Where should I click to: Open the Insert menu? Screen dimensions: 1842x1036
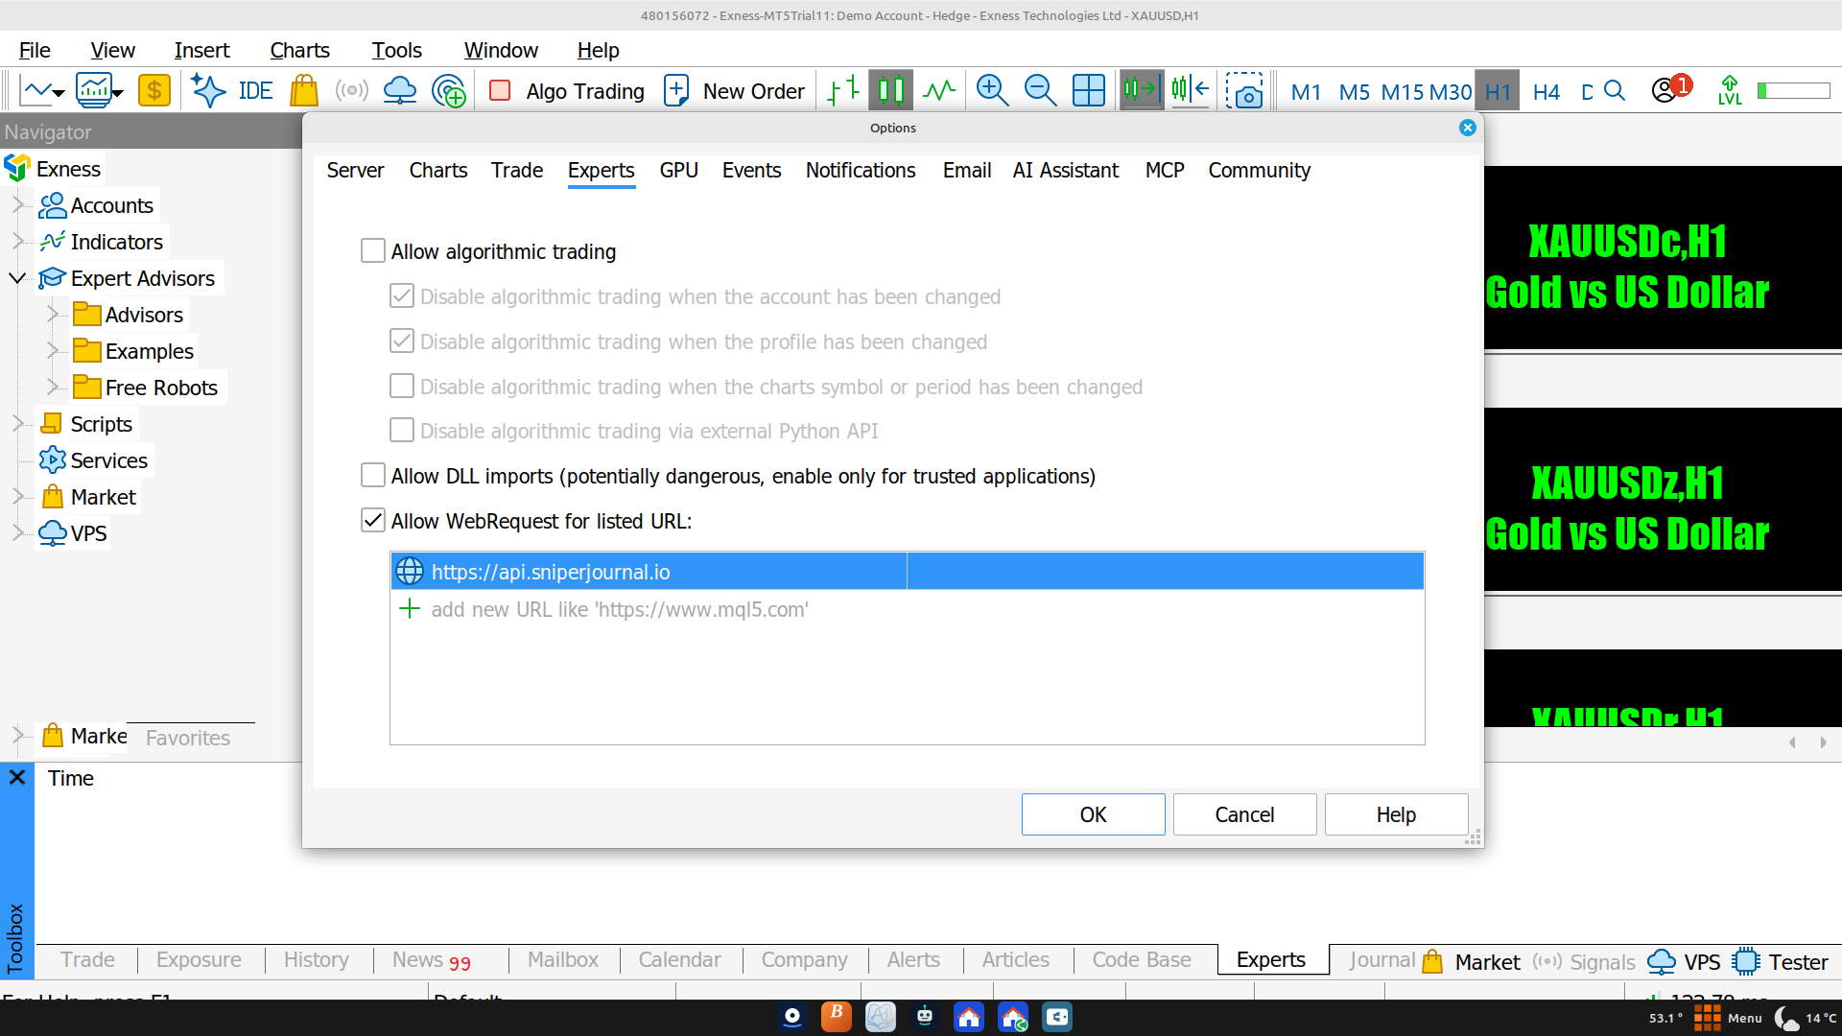click(x=201, y=50)
